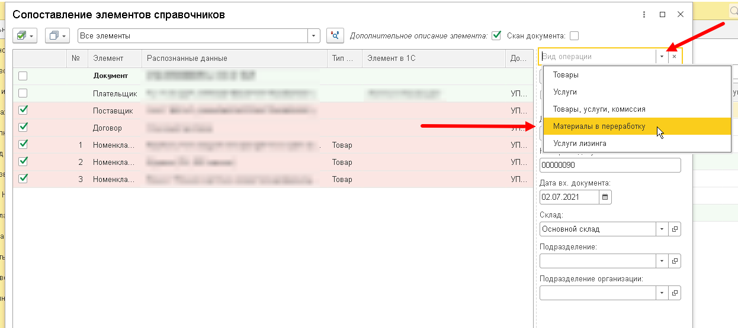Click the copy windows toolbar icon
This screenshot has height=328, width=738.
pos(57,36)
